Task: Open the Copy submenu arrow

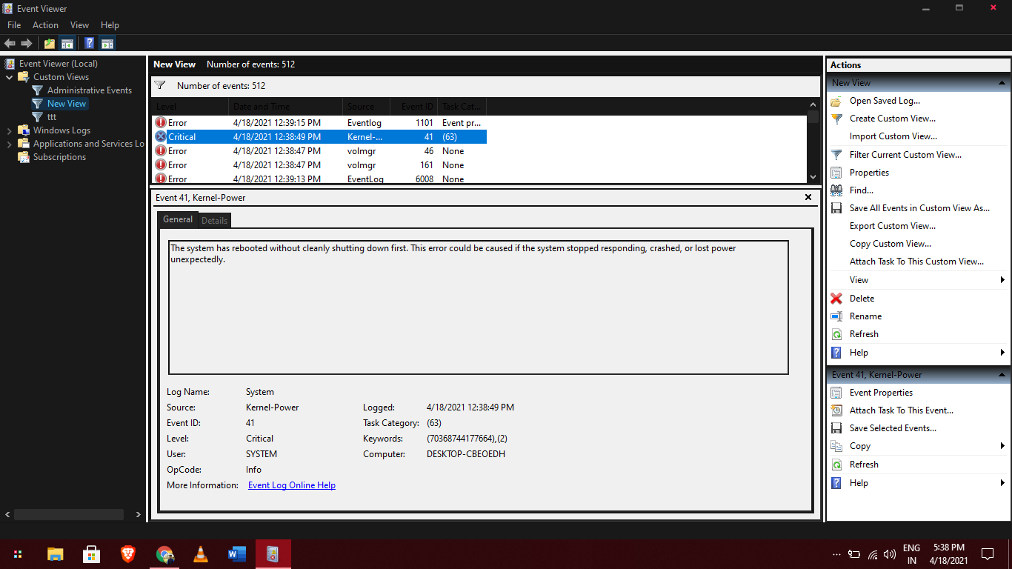Action: click(1002, 446)
